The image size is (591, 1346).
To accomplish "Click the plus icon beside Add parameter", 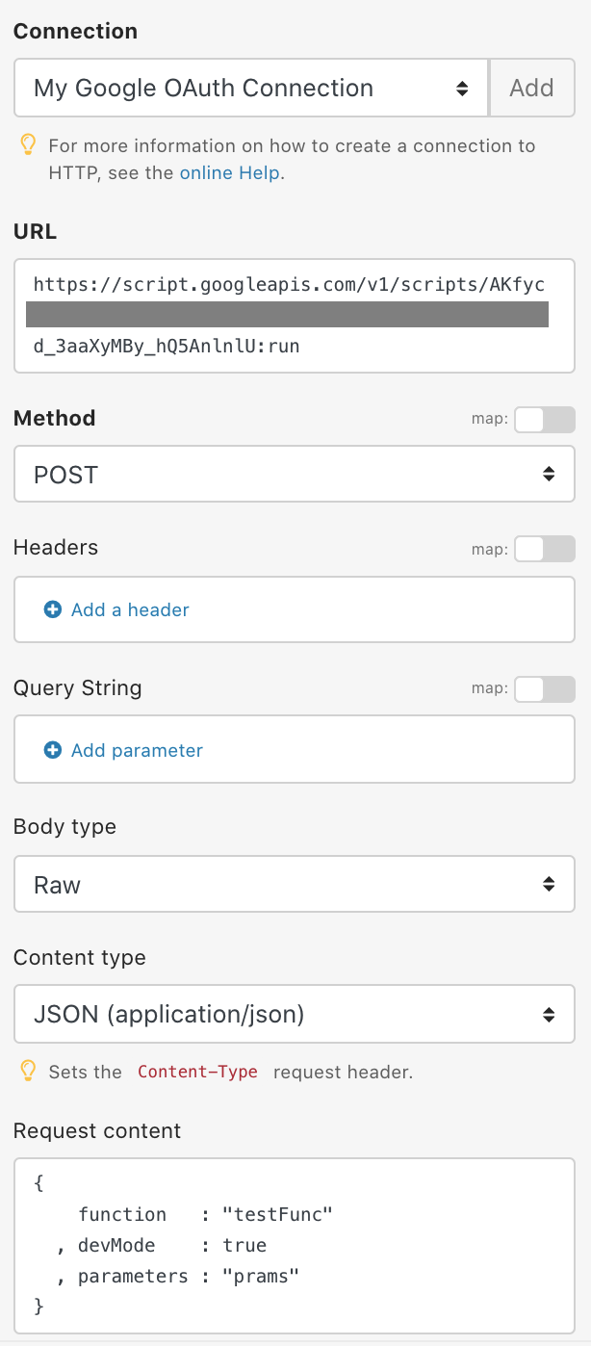I will (53, 750).
